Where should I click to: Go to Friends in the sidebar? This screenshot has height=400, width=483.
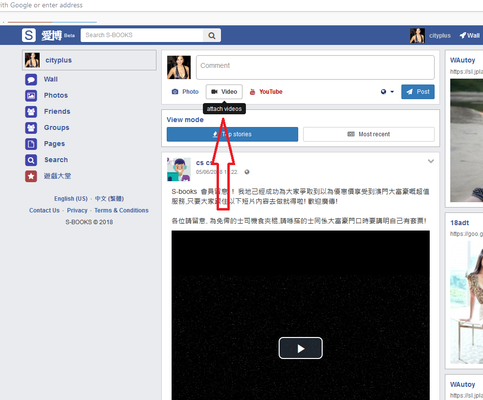tap(57, 111)
